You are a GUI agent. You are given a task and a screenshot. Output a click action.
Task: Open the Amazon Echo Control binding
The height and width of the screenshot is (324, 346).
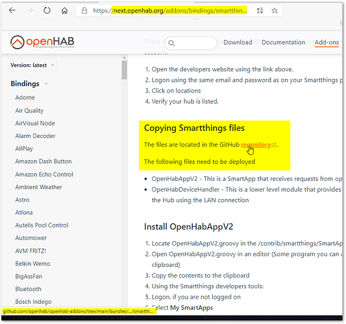pos(44,174)
